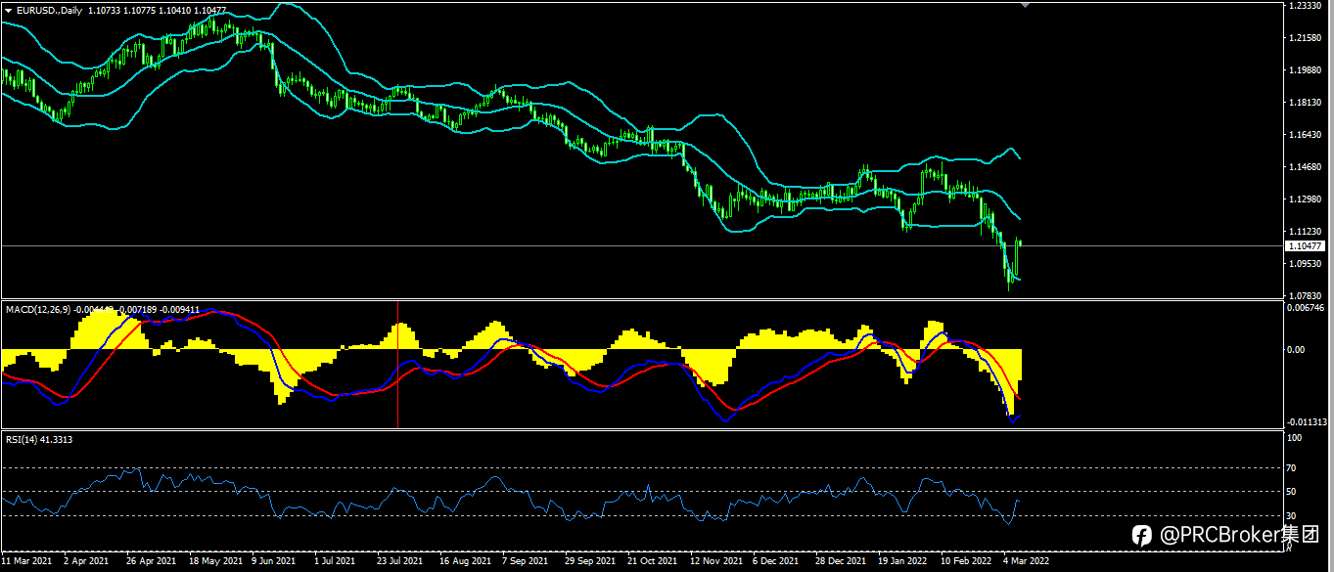Click the 28 Dec 2021 date label
Image resolution: width=1334 pixels, height=572 pixels.
point(842,562)
